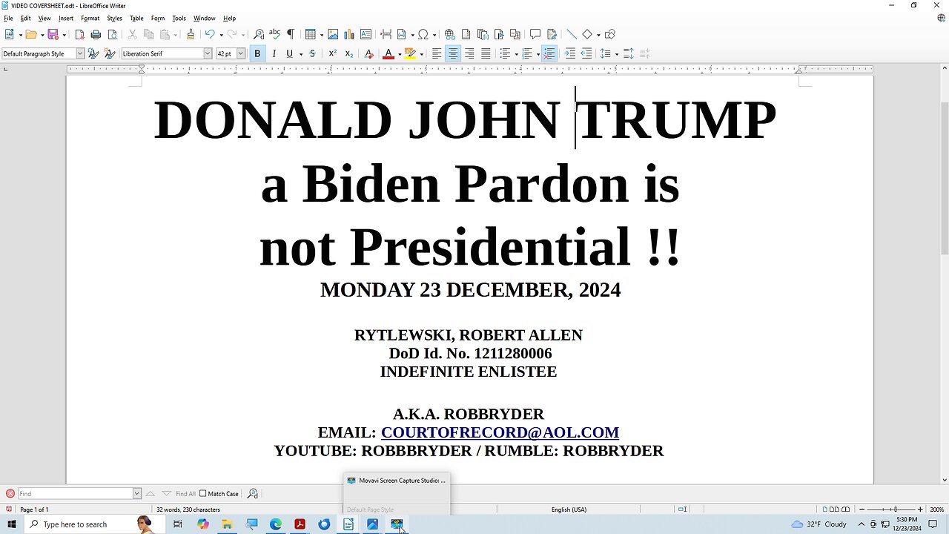
Task: Decrease paragraph indent
Action: tap(586, 53)
